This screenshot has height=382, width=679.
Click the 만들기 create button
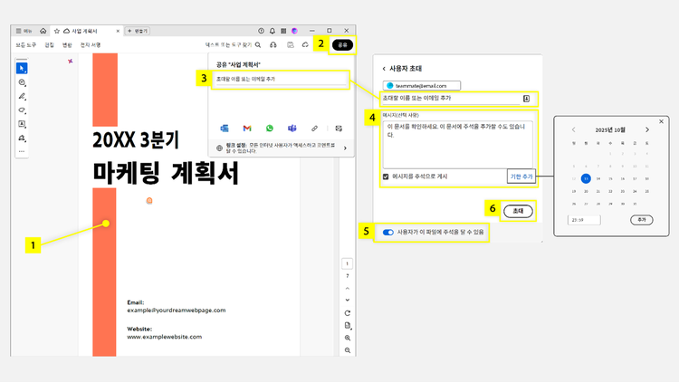(138, 31)
